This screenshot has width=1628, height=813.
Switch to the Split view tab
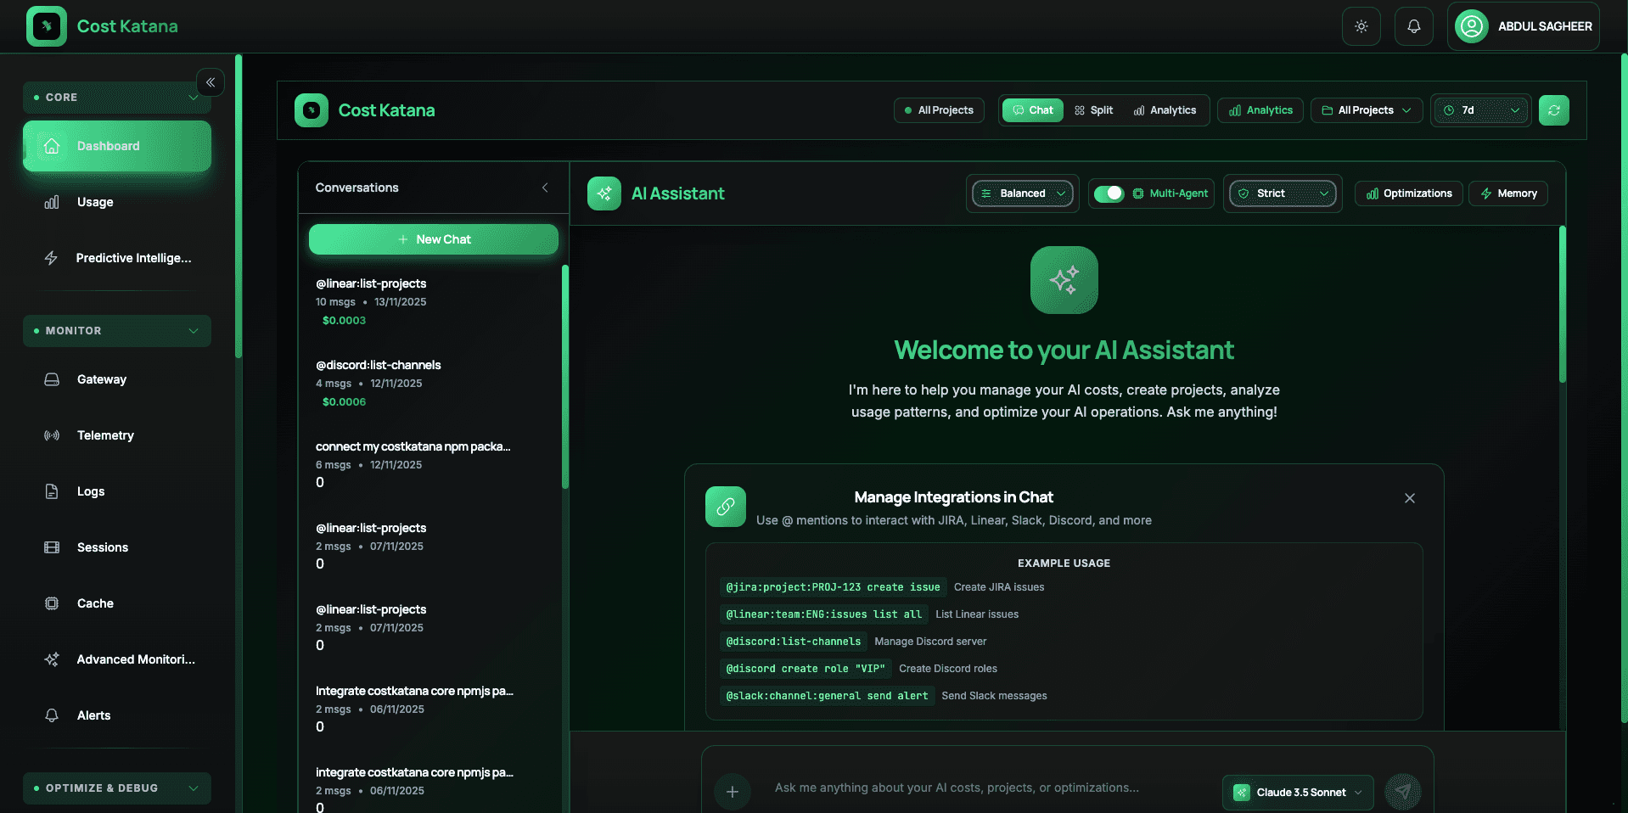point(1093,110)
